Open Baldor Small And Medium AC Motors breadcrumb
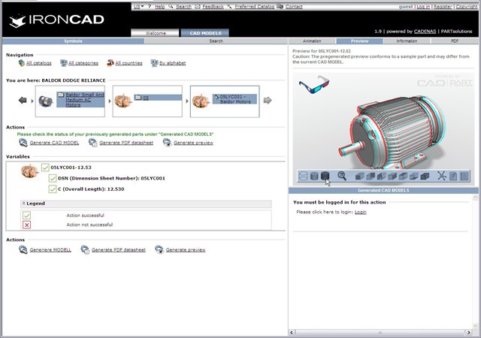The image size is (481, 338). tap(85, 100)
